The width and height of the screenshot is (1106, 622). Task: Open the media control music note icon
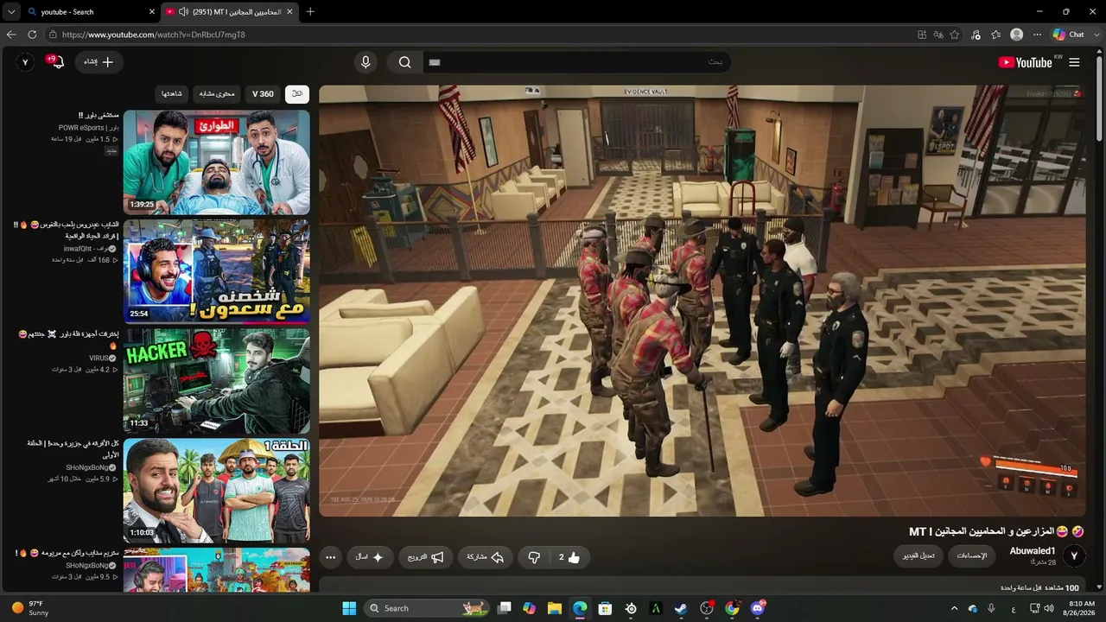click(976, 35)
